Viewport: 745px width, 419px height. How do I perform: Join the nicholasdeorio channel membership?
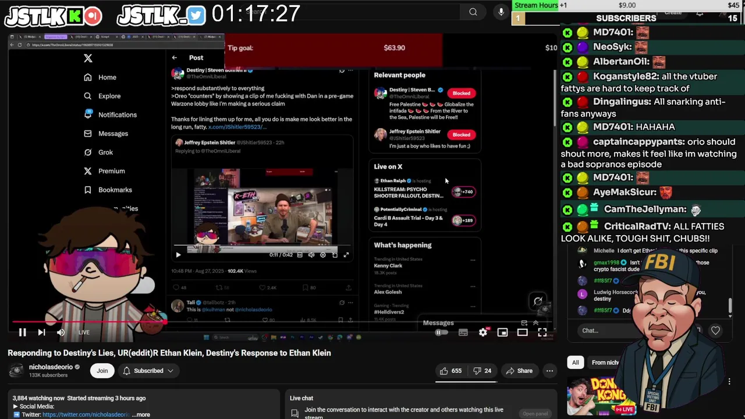(102, 371)
